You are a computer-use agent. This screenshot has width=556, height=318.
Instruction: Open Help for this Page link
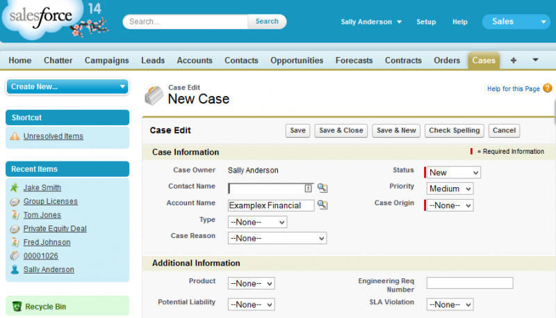point(513,89)
